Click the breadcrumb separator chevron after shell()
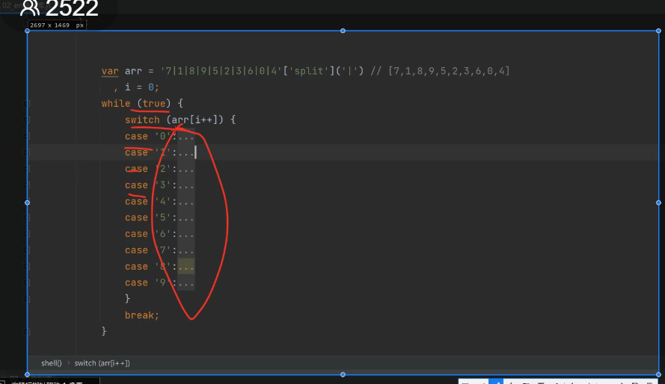 click(x=68, y=363)
